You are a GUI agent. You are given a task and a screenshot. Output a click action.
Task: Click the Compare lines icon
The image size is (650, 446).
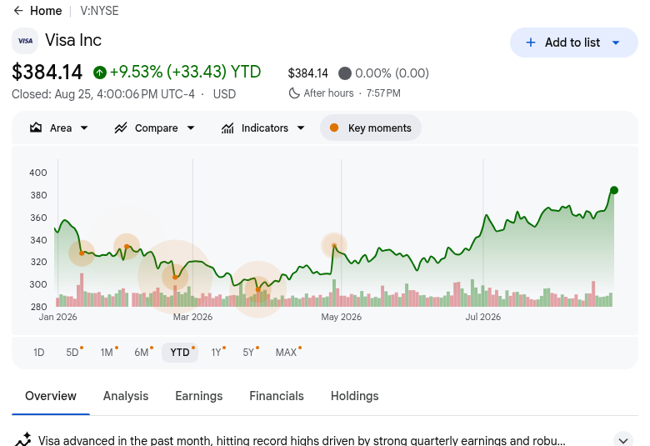121,128
